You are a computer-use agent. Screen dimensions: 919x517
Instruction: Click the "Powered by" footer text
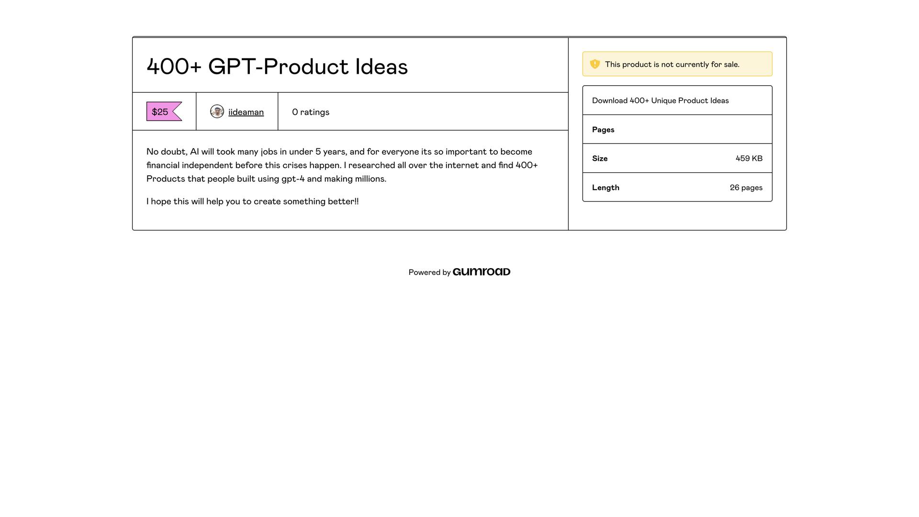coord(429,272)
